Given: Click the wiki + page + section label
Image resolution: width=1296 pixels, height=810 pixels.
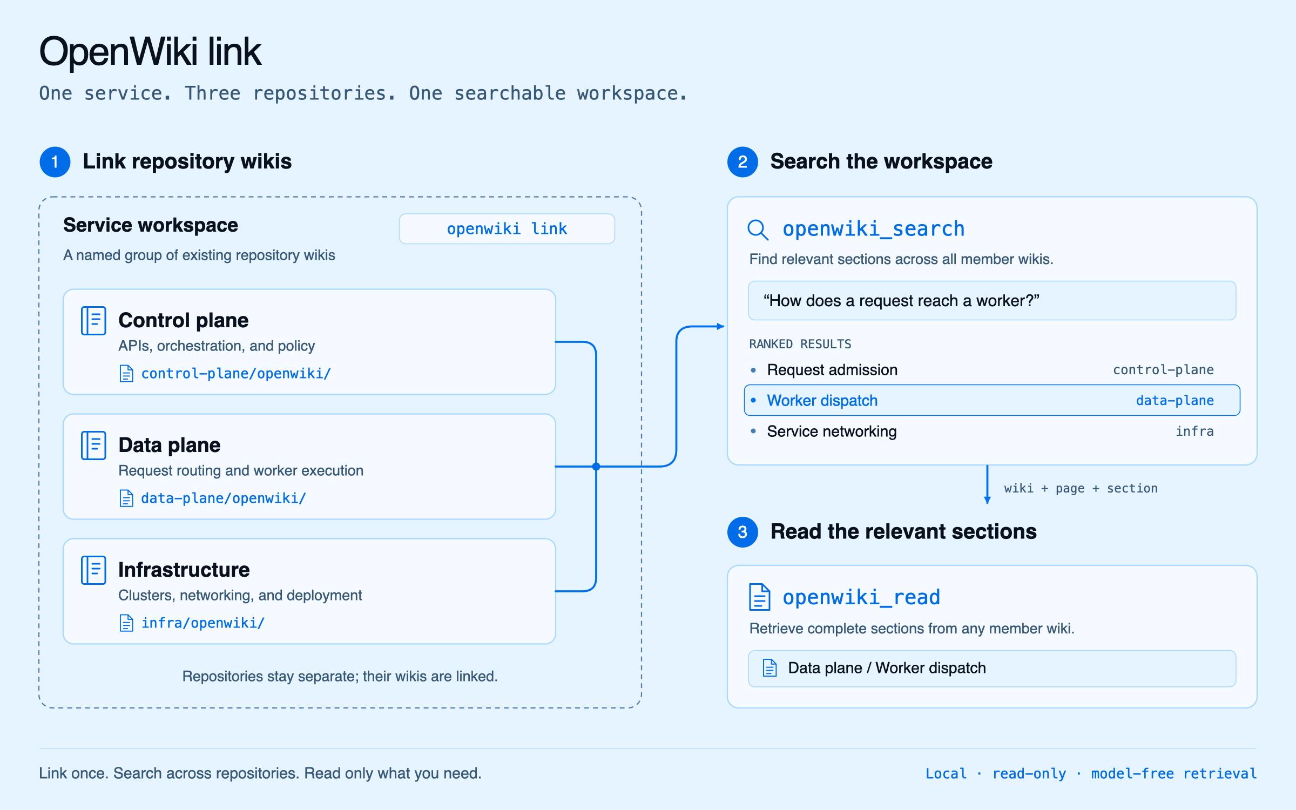Looking at the screenshot, I should (1081, 488).
